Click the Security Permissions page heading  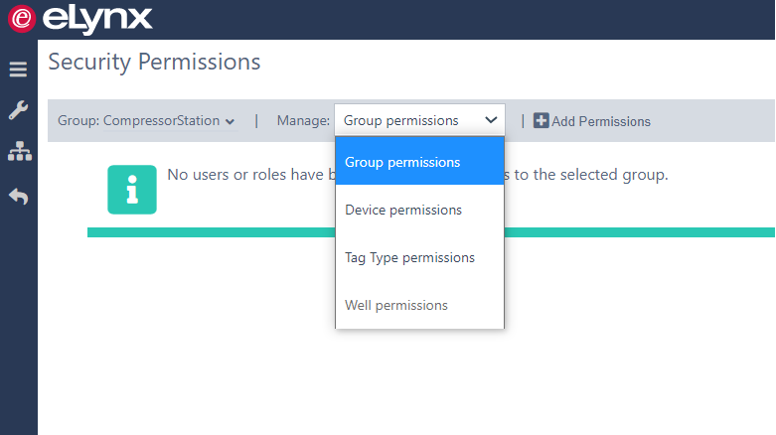coord(154,63)
